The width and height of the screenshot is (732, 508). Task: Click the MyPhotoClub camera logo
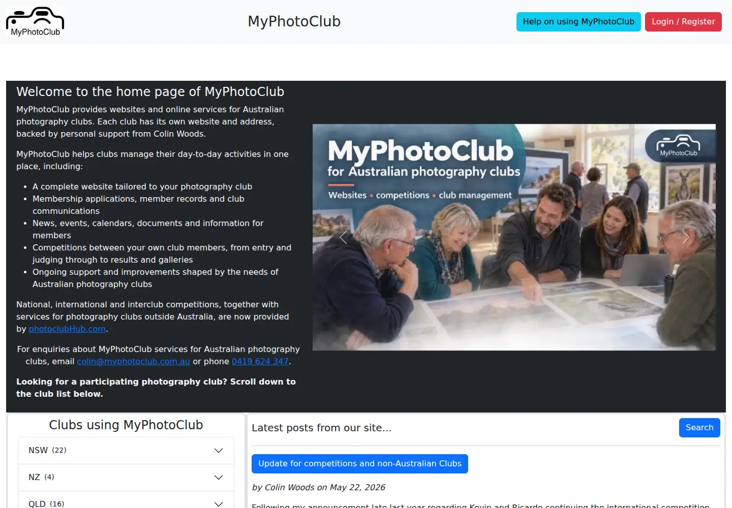pos(35,22)
